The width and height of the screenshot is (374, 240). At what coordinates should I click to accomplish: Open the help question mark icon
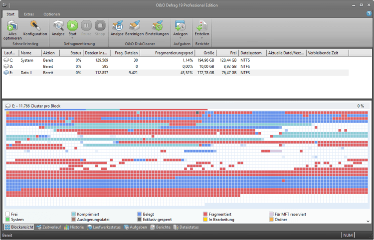coord(369,13)
